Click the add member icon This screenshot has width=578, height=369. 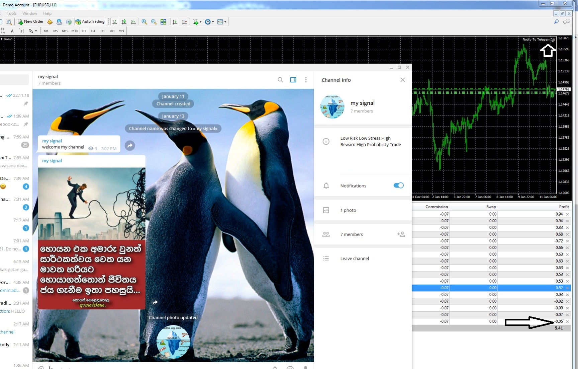401,234
